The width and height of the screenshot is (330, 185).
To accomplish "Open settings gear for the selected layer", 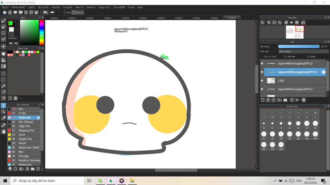I will point(324,72).
